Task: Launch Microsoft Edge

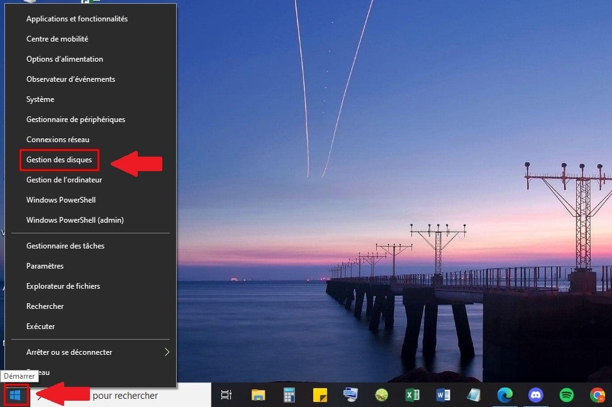Action: click(x=504, y=395)
